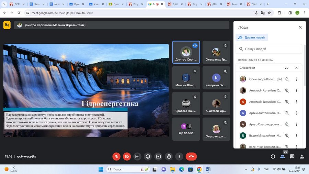Toggle closed captions button
Viewport: 309px width, 174px height.
coord(137,156)
